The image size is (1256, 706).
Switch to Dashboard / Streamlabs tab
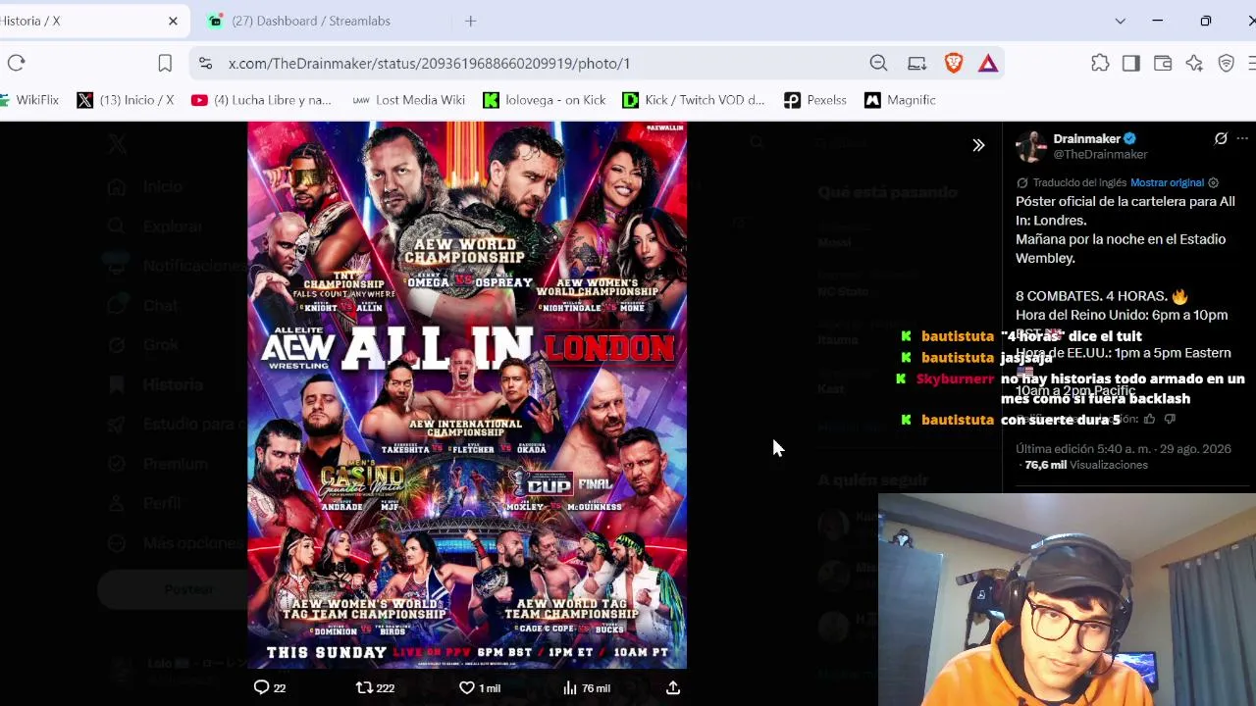tap(310, 21)
